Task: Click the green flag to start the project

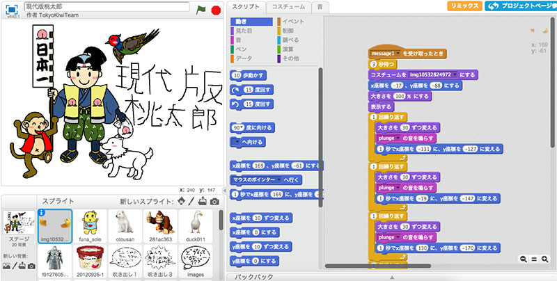Action: point(201,10)
